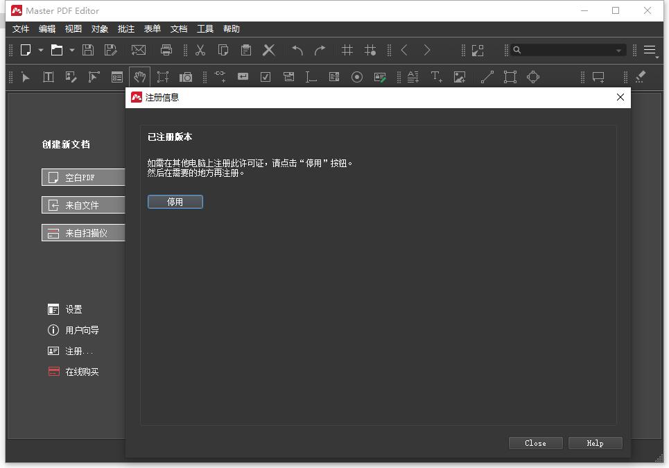Click the Close button in dialog

[535, 443]
